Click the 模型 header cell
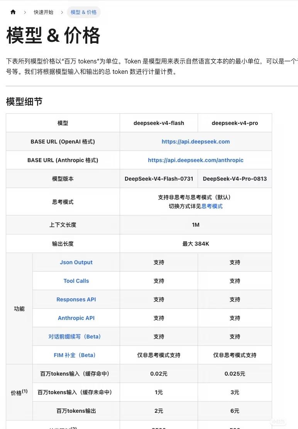 pyautogui.click(x=63, y=123)
